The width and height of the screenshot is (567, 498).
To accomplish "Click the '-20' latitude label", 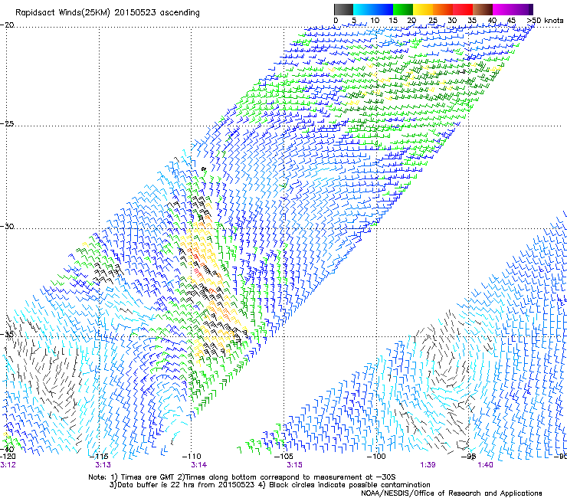I will point(7,25).
